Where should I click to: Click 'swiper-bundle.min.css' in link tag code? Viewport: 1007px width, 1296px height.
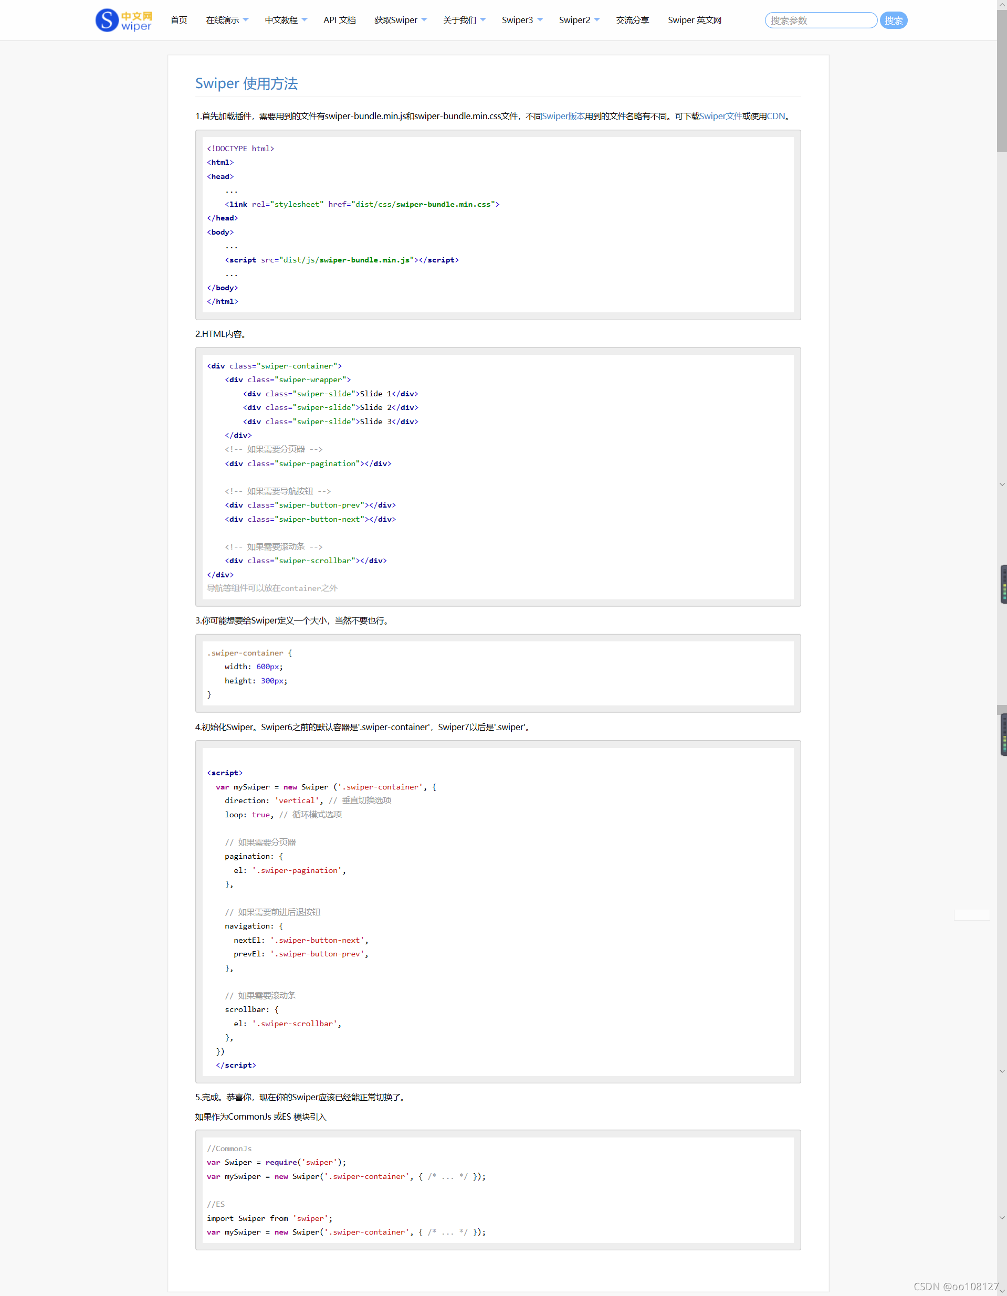(x=443, y=204)
